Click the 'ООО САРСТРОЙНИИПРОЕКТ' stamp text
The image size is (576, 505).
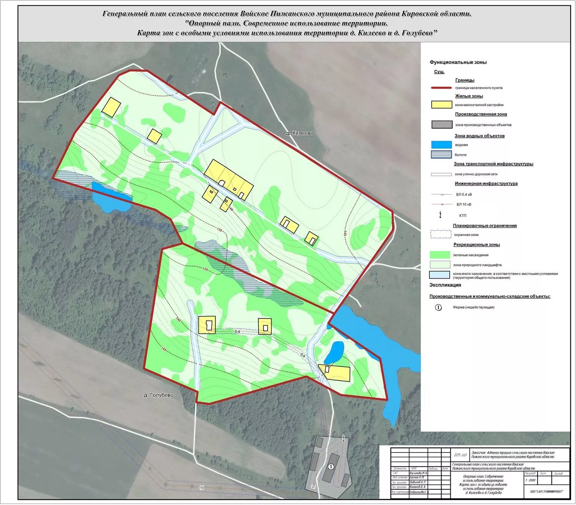(547, 492)
